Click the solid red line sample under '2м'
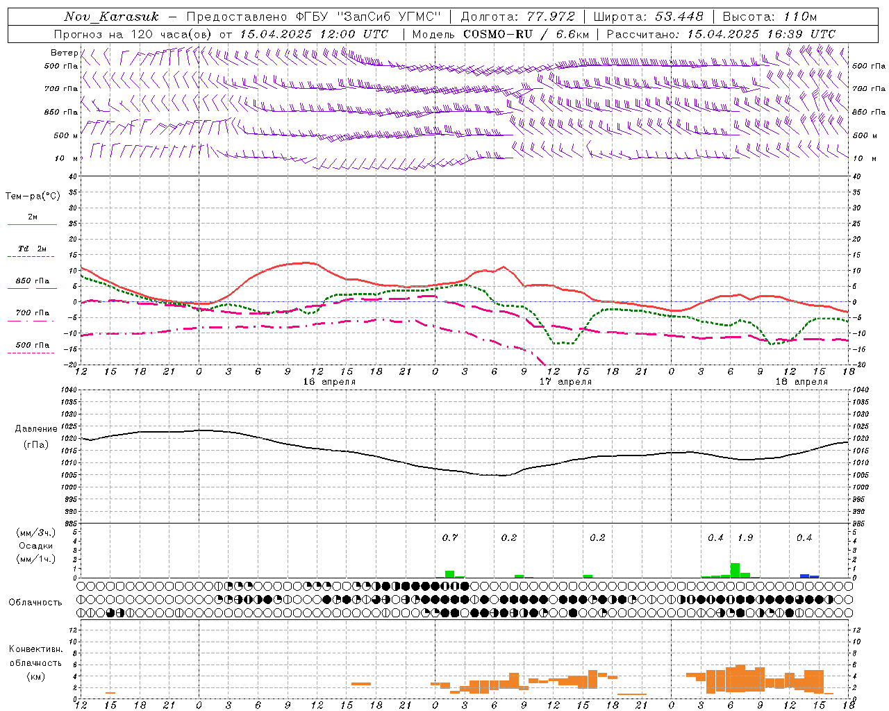This screenshot has height=711, width=889. click(33, 225)
